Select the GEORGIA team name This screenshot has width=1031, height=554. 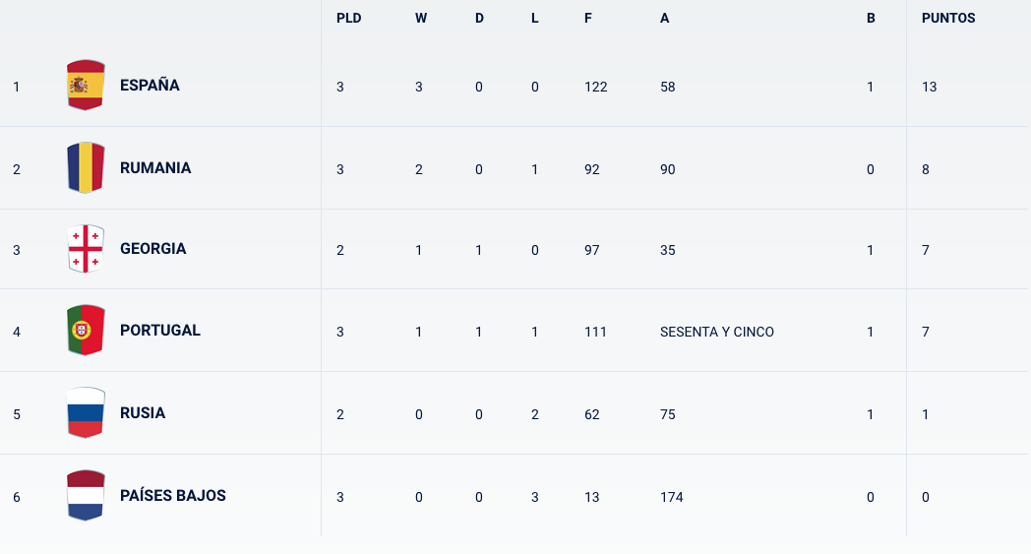pyautogui.click(x=152, y=249)
